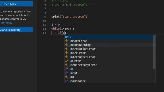Select IsADirectoryError suggestion
The image size is (164, 92).
tap(109, 65)
